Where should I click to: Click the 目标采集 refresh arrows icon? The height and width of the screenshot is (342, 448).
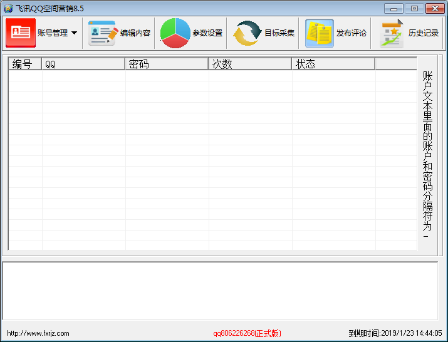(x=247, y=33)
